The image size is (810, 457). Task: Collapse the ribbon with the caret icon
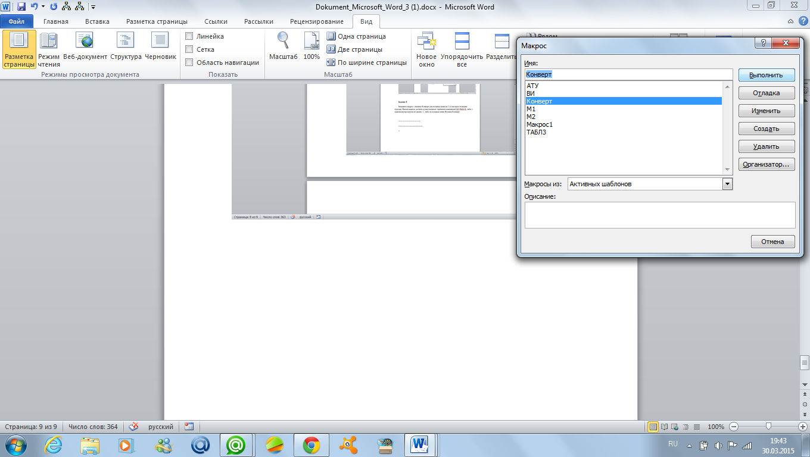coord(790,21)
